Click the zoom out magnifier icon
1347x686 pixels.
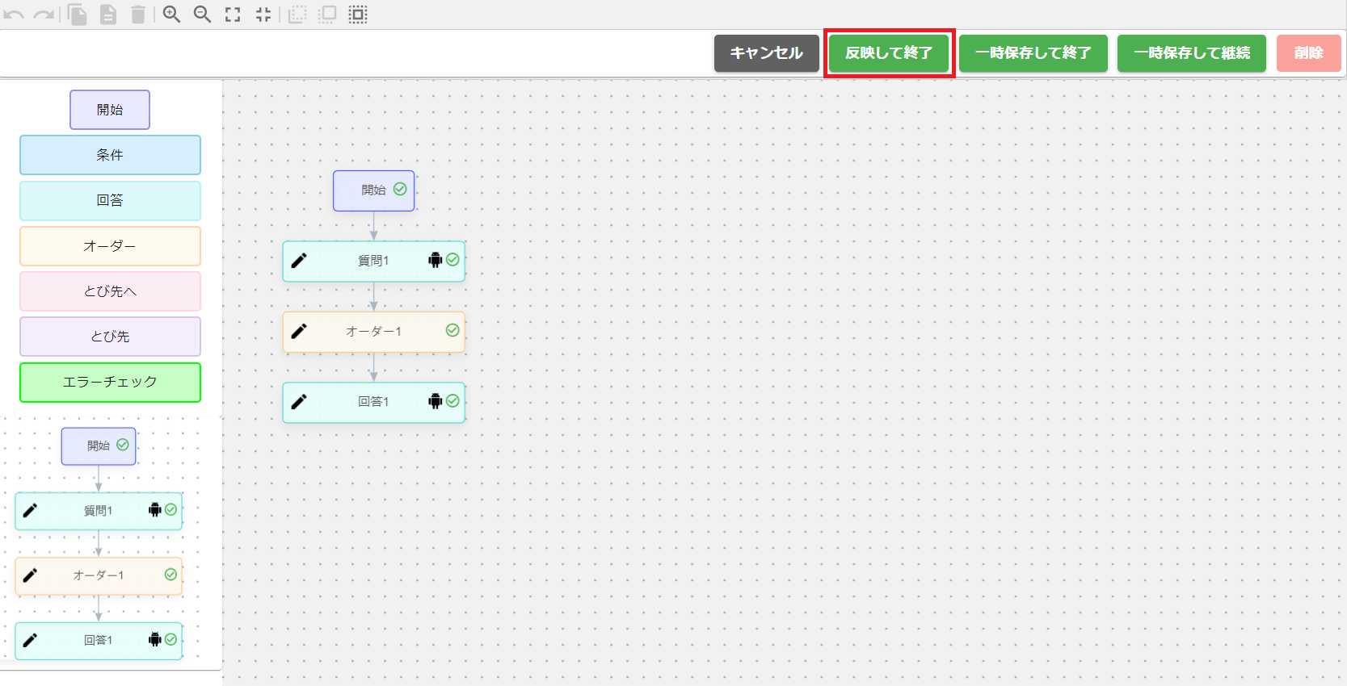tap(202, 15)
